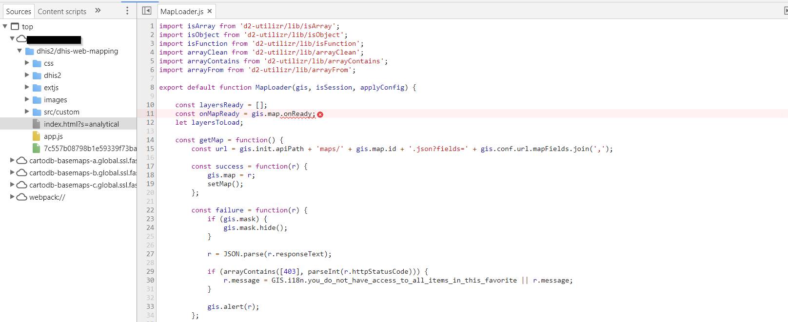Click the cartodb-basemaps-c cloud icon

point(21,185)
